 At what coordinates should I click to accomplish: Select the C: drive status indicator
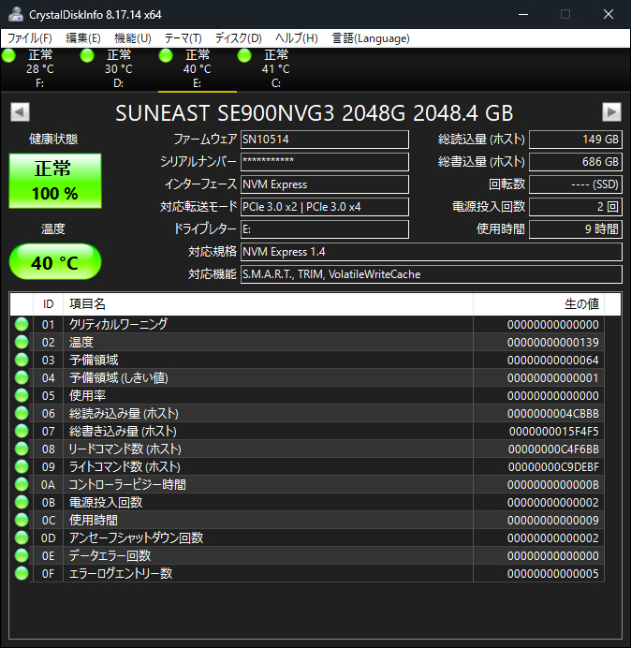(x=264, y=68)
